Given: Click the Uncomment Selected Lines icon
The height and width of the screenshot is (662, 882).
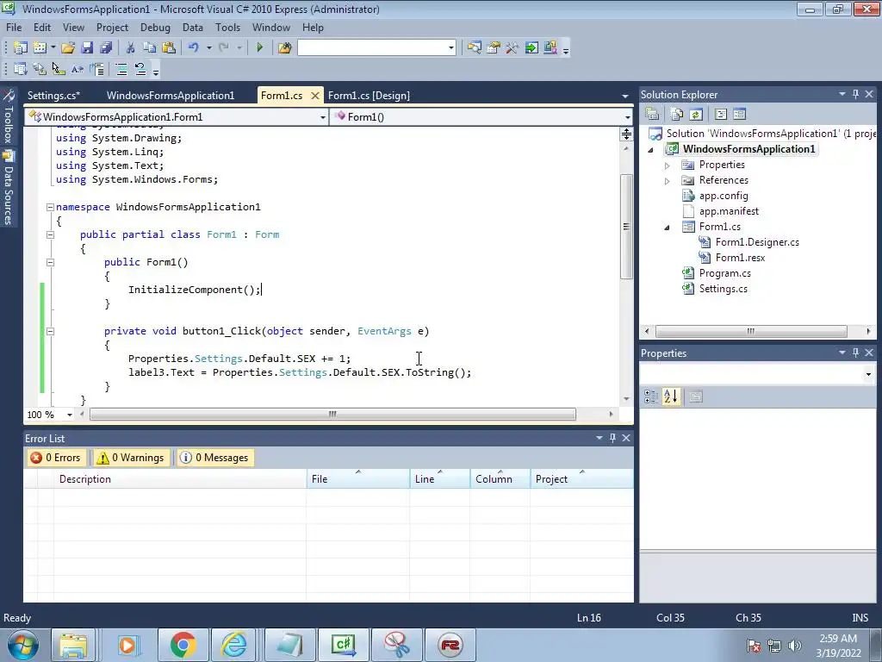Looking at the screenshot, I should click(x=140, y=69).
